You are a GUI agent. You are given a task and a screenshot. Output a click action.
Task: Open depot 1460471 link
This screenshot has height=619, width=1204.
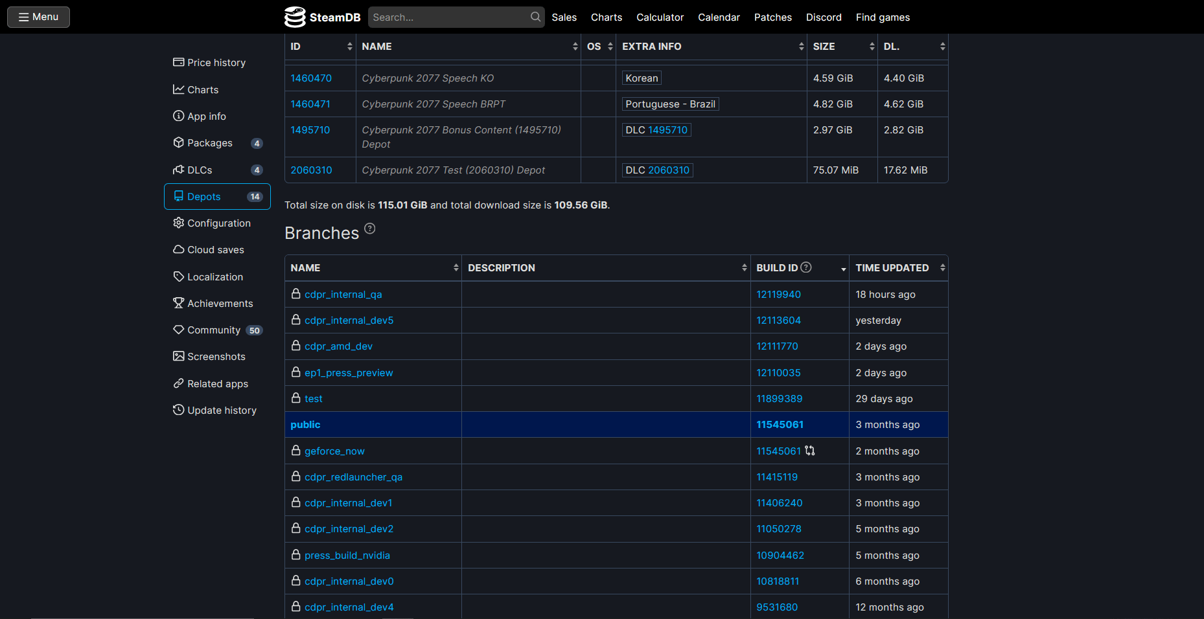[310, 104]
